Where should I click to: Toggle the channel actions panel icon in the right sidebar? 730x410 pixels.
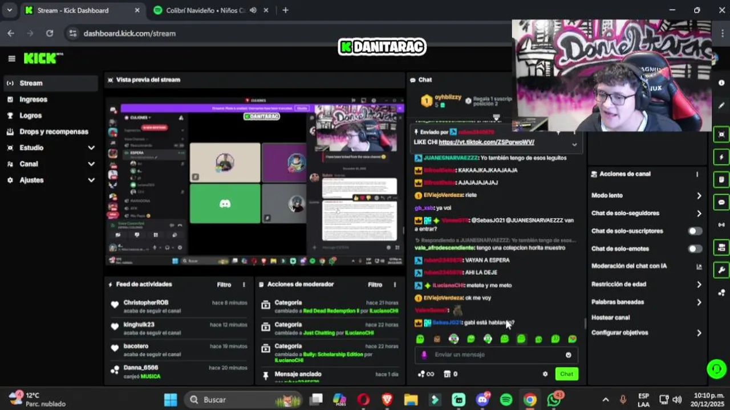721,247
